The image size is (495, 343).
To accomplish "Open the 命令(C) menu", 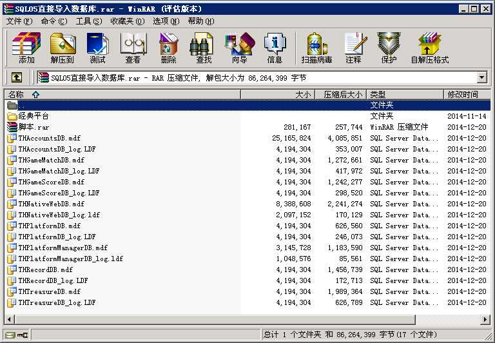I will point(54,21).
